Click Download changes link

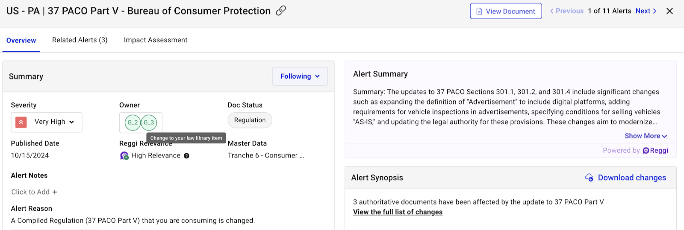coord(631,178)
